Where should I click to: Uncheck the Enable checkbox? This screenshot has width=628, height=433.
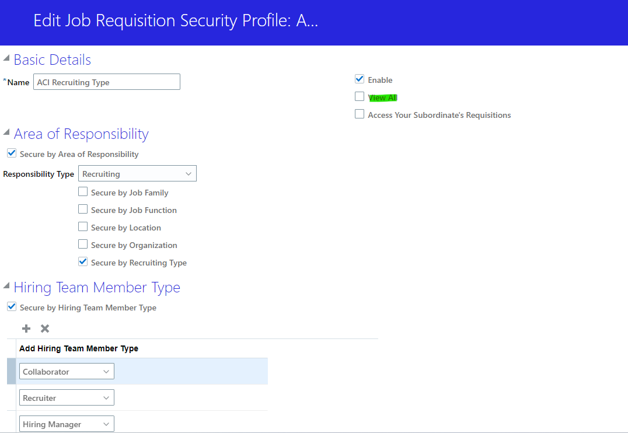tap(359, 78)
